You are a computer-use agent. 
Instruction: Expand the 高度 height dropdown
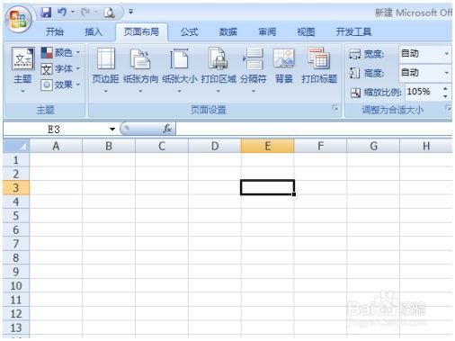point(447,73)
